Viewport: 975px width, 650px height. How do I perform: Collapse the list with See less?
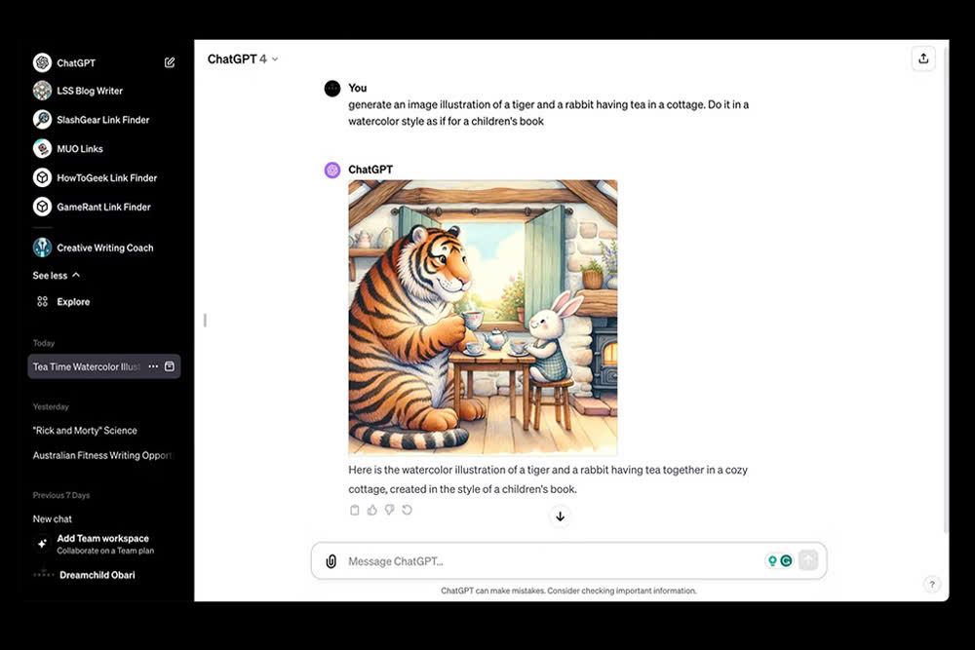point(56,275)
